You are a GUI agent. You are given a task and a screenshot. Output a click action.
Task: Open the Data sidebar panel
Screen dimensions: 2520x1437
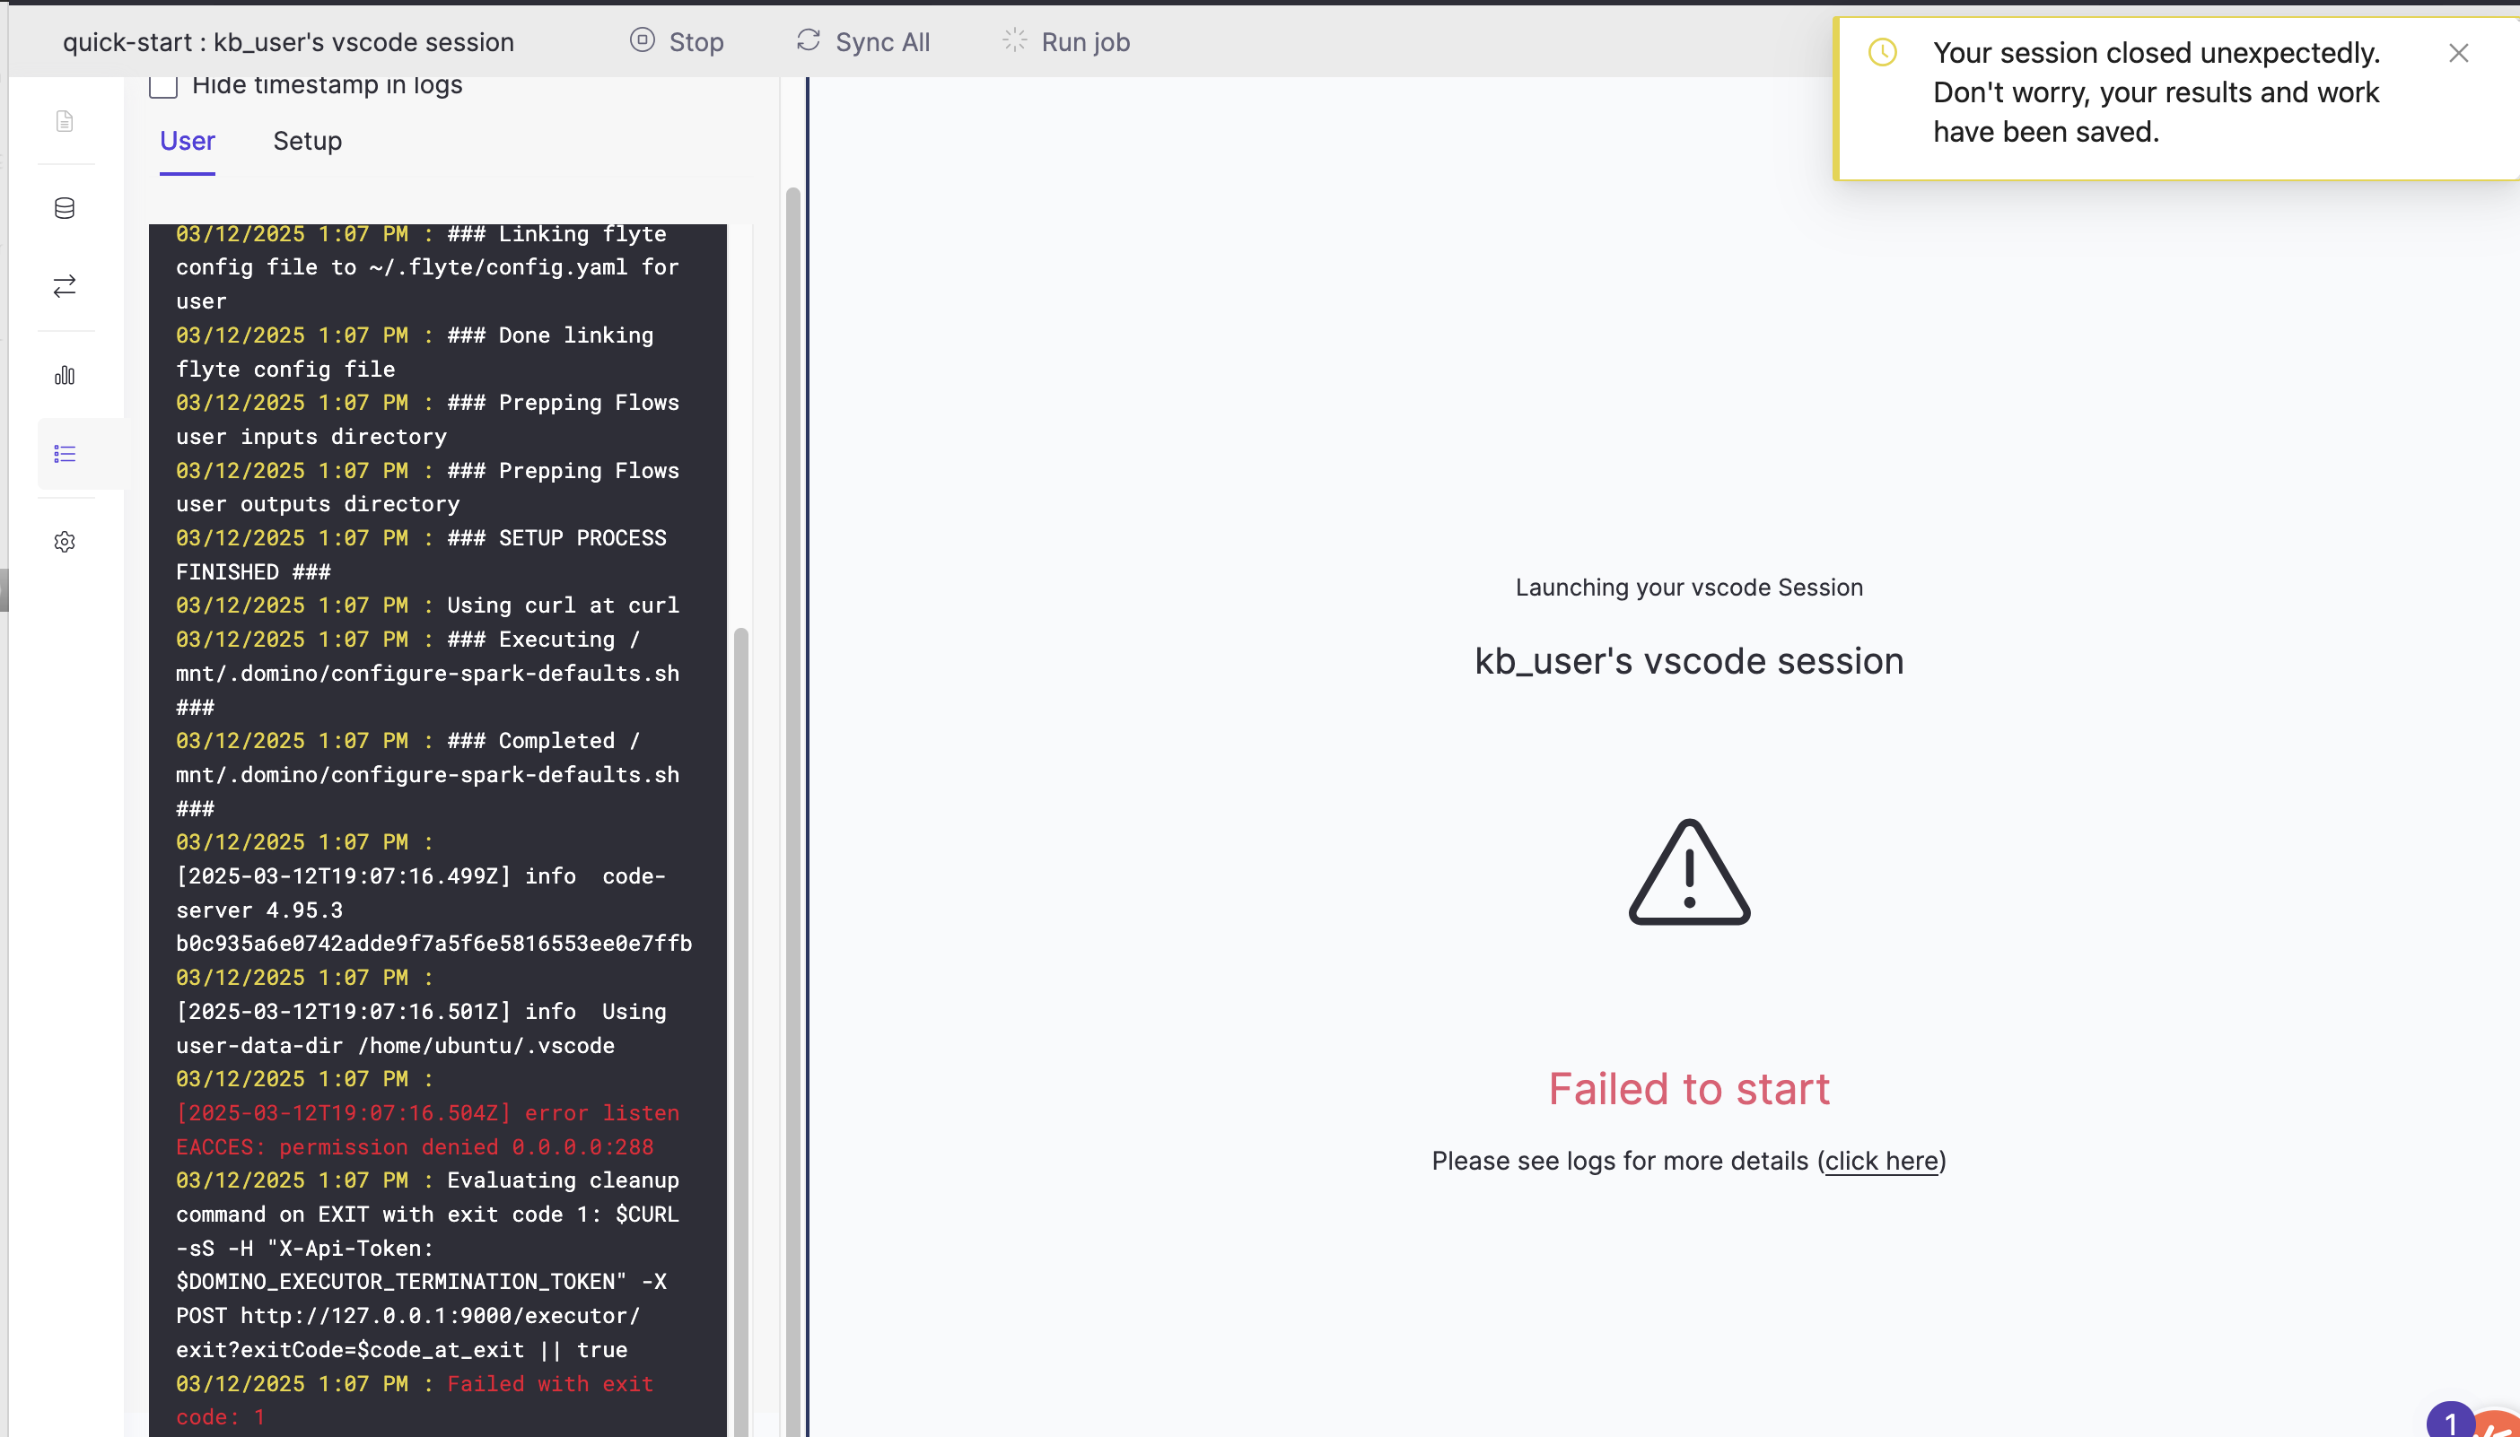[x=65, y=207]
